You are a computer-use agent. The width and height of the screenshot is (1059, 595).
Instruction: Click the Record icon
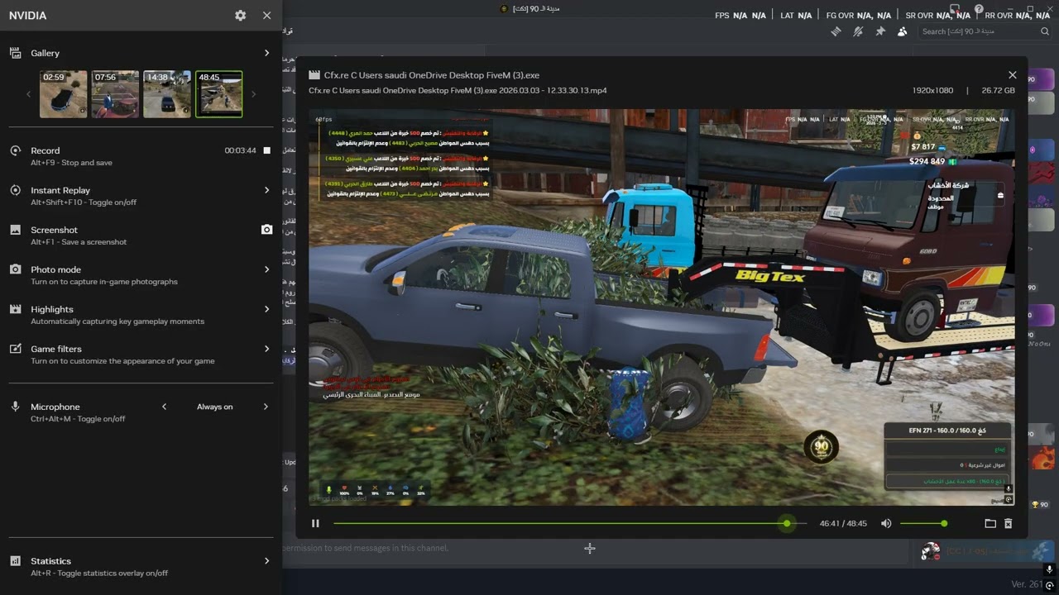pyautogui.click(x=15, y=150)
